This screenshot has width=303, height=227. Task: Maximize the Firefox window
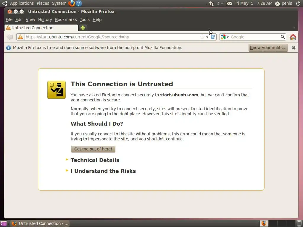click(x=22, y=12)
